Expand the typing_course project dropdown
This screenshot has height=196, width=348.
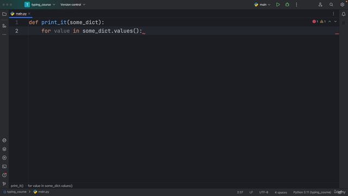tap(40, 4)
